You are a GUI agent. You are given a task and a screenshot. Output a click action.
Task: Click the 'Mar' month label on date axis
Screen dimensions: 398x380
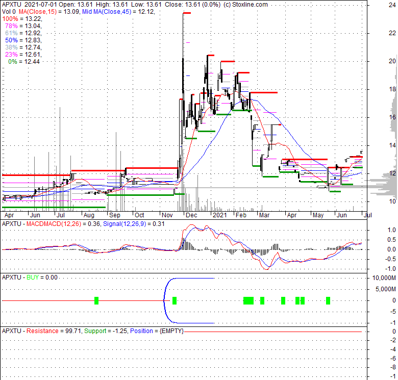[x=264, y=215]
